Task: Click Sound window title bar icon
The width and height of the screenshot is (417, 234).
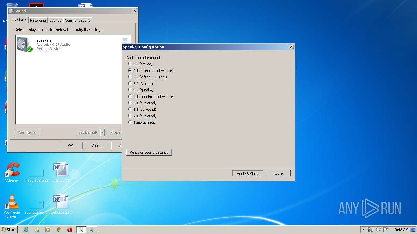Action: coord(11,11)
